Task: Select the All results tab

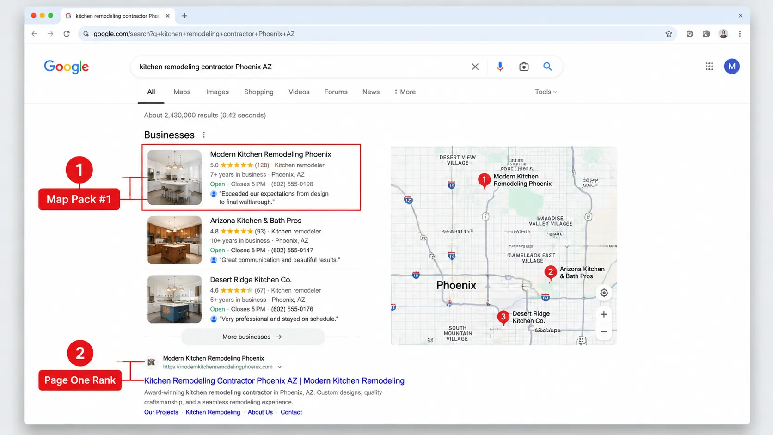Action: click(x=151, y=92)
